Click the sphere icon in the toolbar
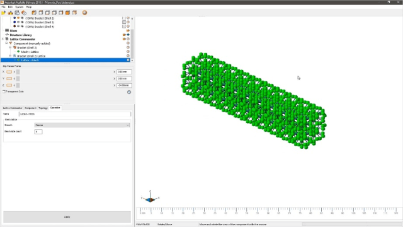The width and height of the screenshot is (403, 227). coord(84,13)
